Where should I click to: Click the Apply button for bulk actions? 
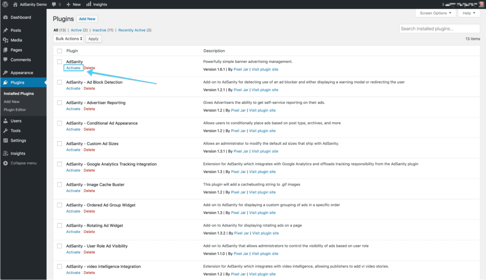pyautogui.click(x=93, y=38)
